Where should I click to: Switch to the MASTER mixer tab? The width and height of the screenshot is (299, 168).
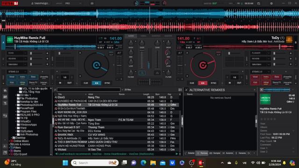168,36
